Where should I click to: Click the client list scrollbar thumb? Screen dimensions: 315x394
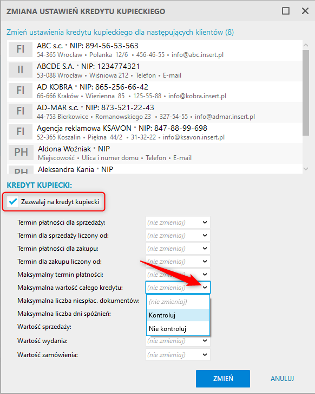306,92
